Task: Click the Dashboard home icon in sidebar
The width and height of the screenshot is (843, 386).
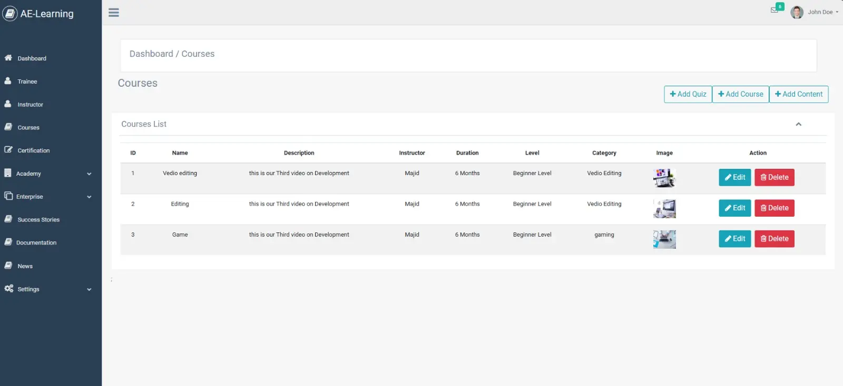Action: (x=8, y=58)
